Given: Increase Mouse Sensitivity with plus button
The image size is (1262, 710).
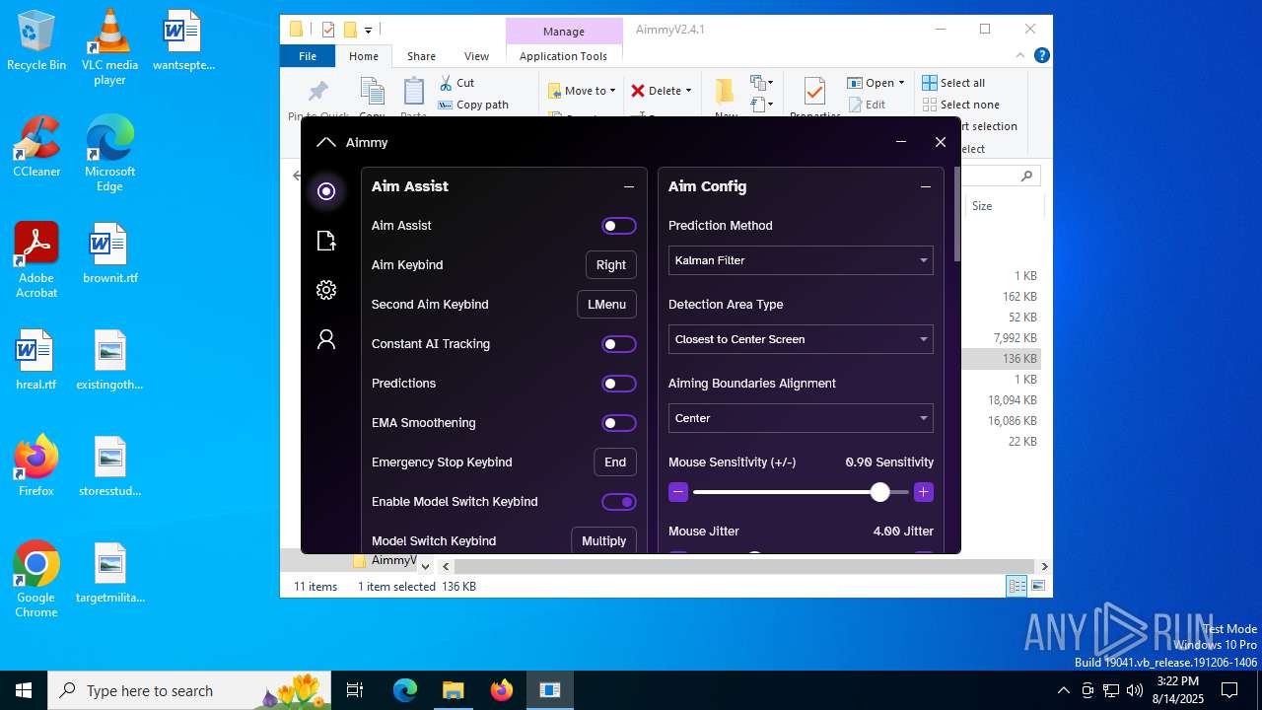Looking at the screenshot, I should pyautogui.click(x=924, y=492).
